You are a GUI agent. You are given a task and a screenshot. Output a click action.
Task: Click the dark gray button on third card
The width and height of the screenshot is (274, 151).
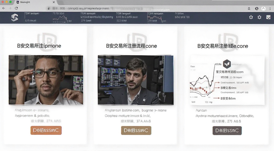coord(227,130)
